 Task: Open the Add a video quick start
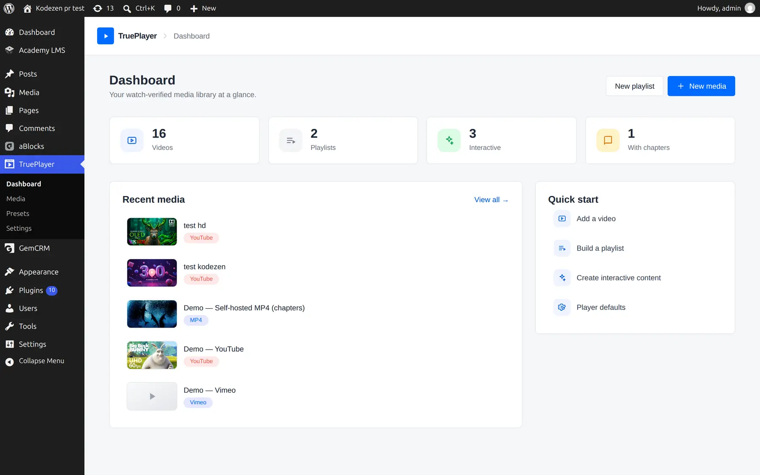pos(635,219)
